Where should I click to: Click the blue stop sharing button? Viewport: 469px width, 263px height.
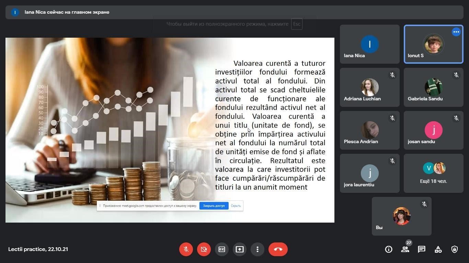(214, 206)
